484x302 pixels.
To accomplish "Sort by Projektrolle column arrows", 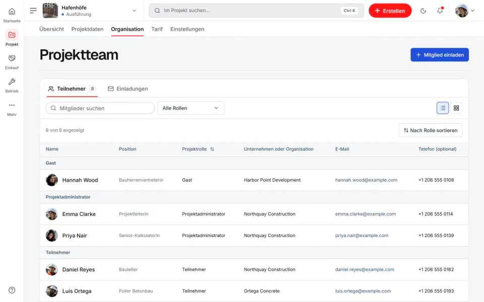I will (212, 149).
